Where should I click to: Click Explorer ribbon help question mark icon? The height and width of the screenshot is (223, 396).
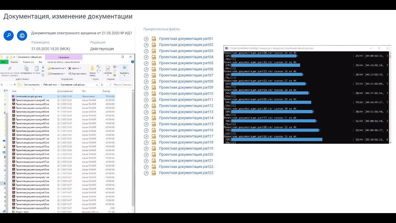(x=132, y=62)
